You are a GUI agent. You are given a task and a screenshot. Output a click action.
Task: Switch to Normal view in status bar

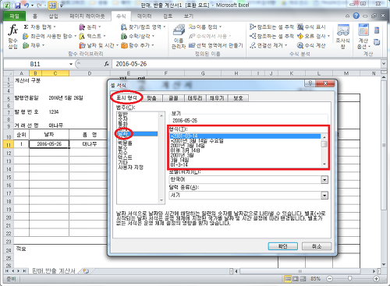[288, 279]
